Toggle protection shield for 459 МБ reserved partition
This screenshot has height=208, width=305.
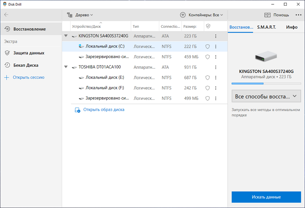[x=207, y=57]
